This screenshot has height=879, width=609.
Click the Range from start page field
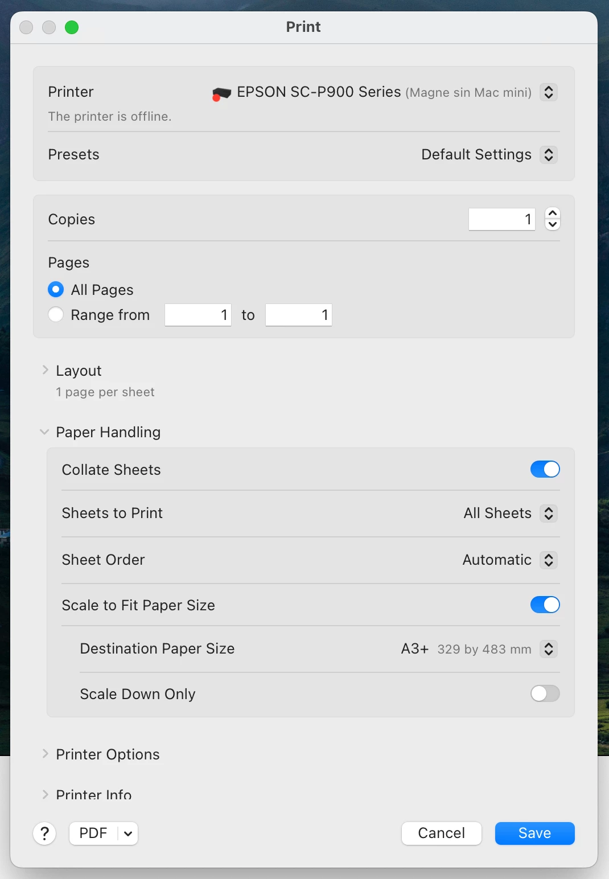(x=198, y=315)
